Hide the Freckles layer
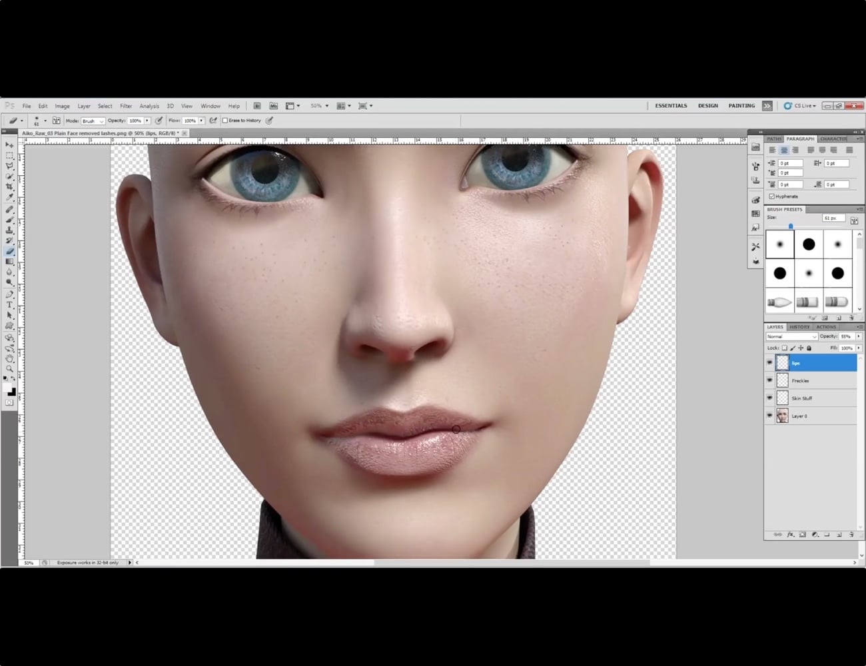This screenshot has height=666, width=866. [769, 380]
